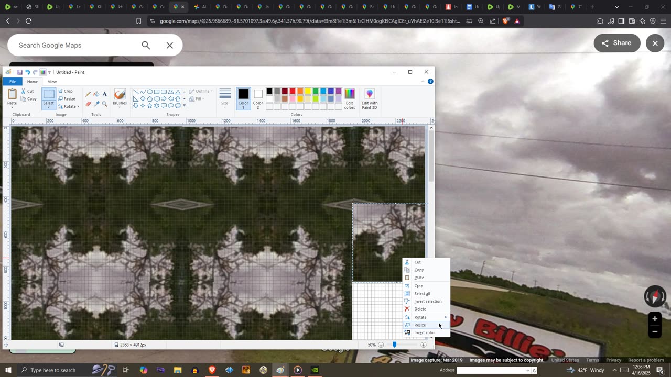Open the File menu in Paint
671x377 pixels.
coord(13,82)
